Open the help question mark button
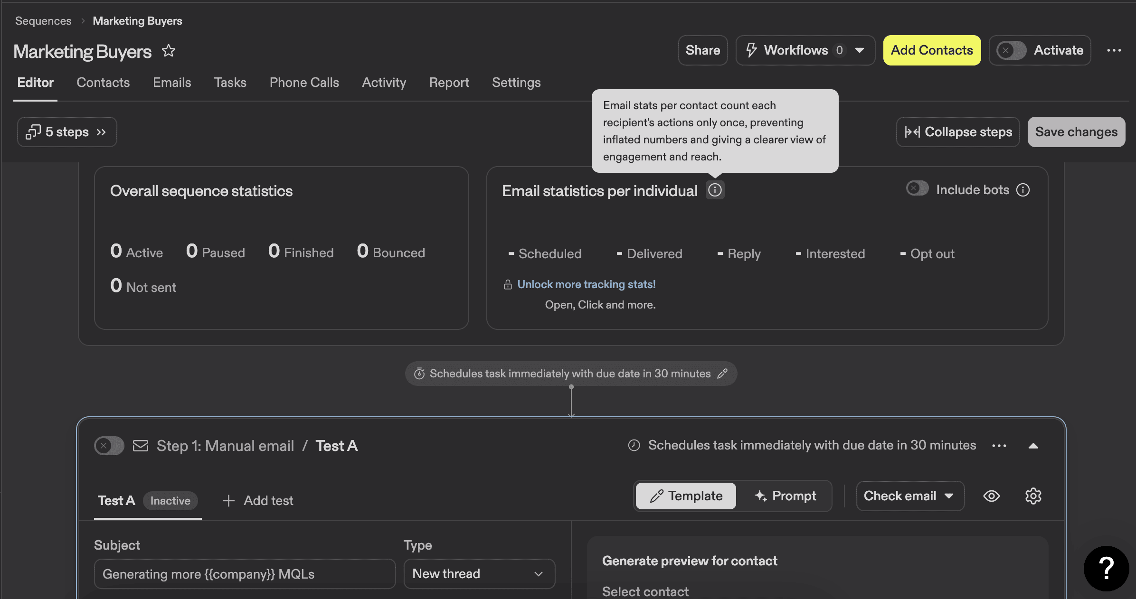Viewport: 1136px width, 599px height. point(1106,568)
